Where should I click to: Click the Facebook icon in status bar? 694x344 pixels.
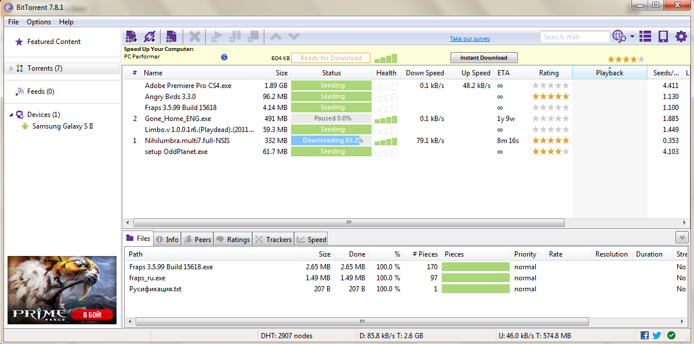tap(645, 335)
